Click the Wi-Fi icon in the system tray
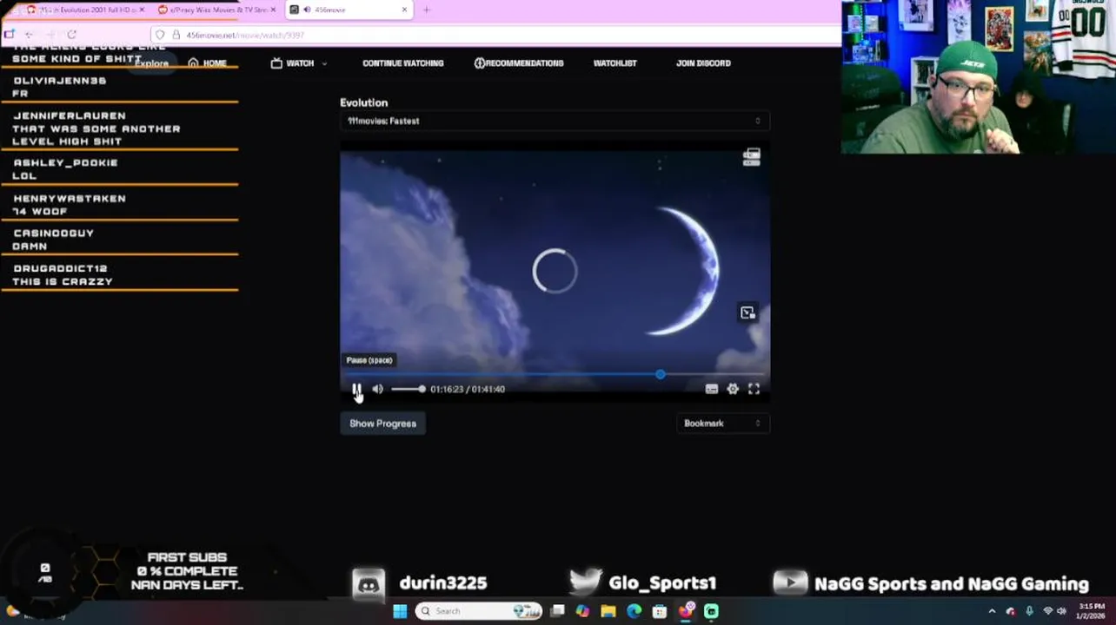This screenshot has height=625, width=1116. [1047, 611]
